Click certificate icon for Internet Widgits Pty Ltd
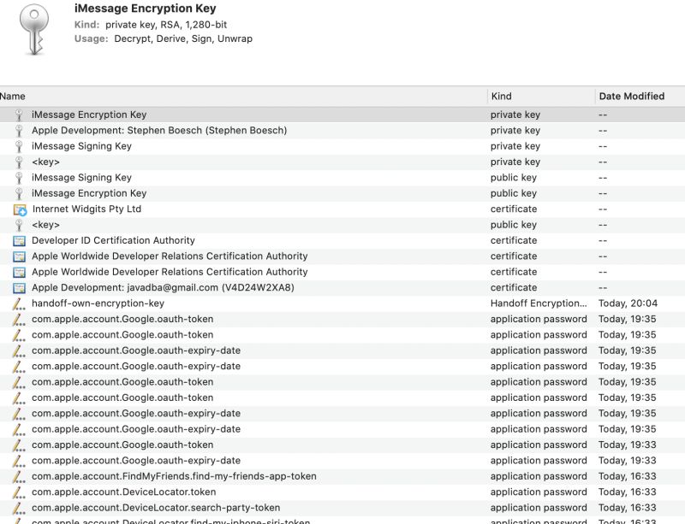The width and height of the screenshot is (685, 524). (x=20, y=209)
